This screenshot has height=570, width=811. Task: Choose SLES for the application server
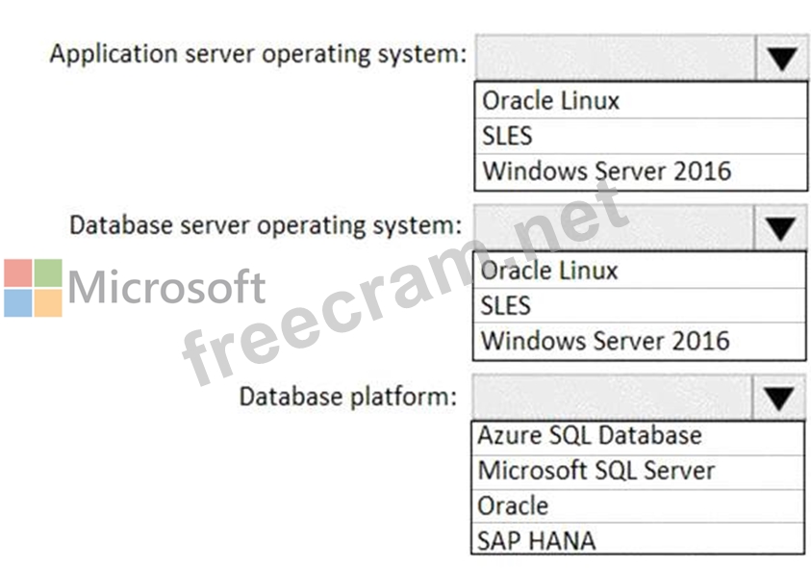coord(641,136)
